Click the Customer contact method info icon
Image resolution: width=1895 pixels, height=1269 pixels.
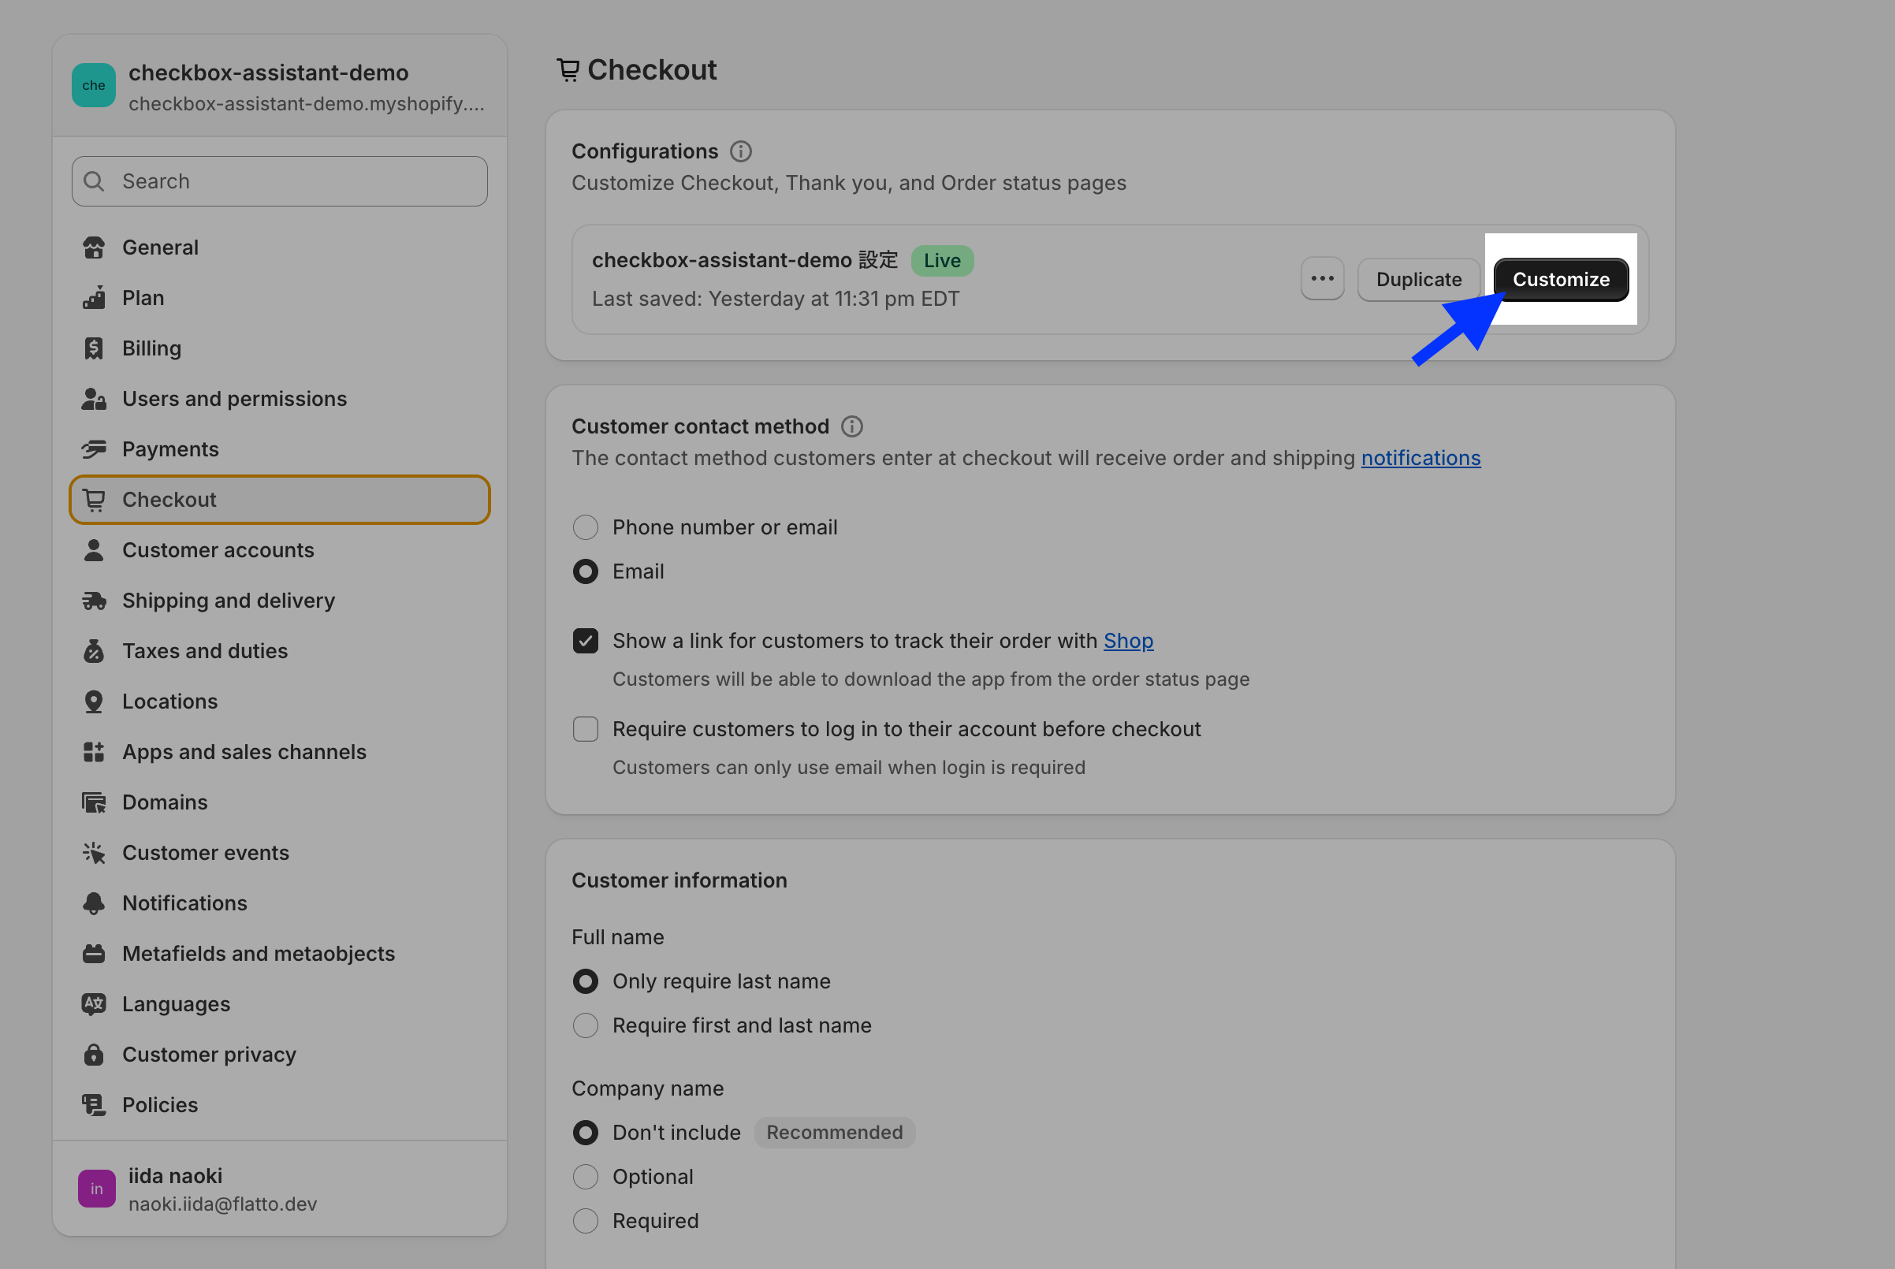[x=851, y=426]
